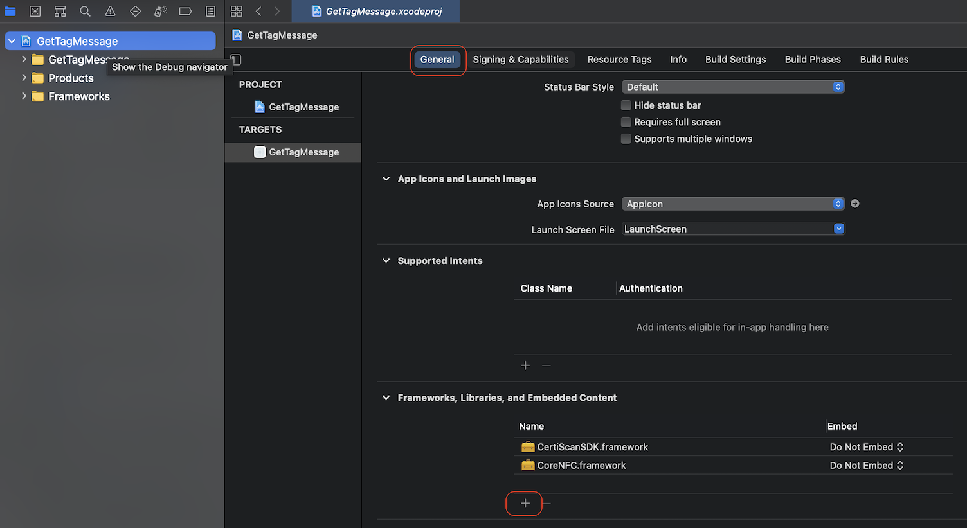
Task: Open the Source Control navigator
Action: [x=35, y=11]
